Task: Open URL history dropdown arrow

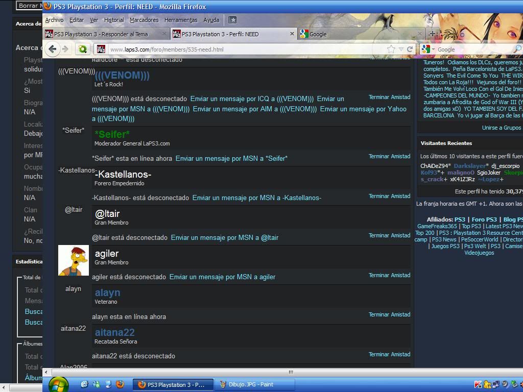Action: (401, 49)
